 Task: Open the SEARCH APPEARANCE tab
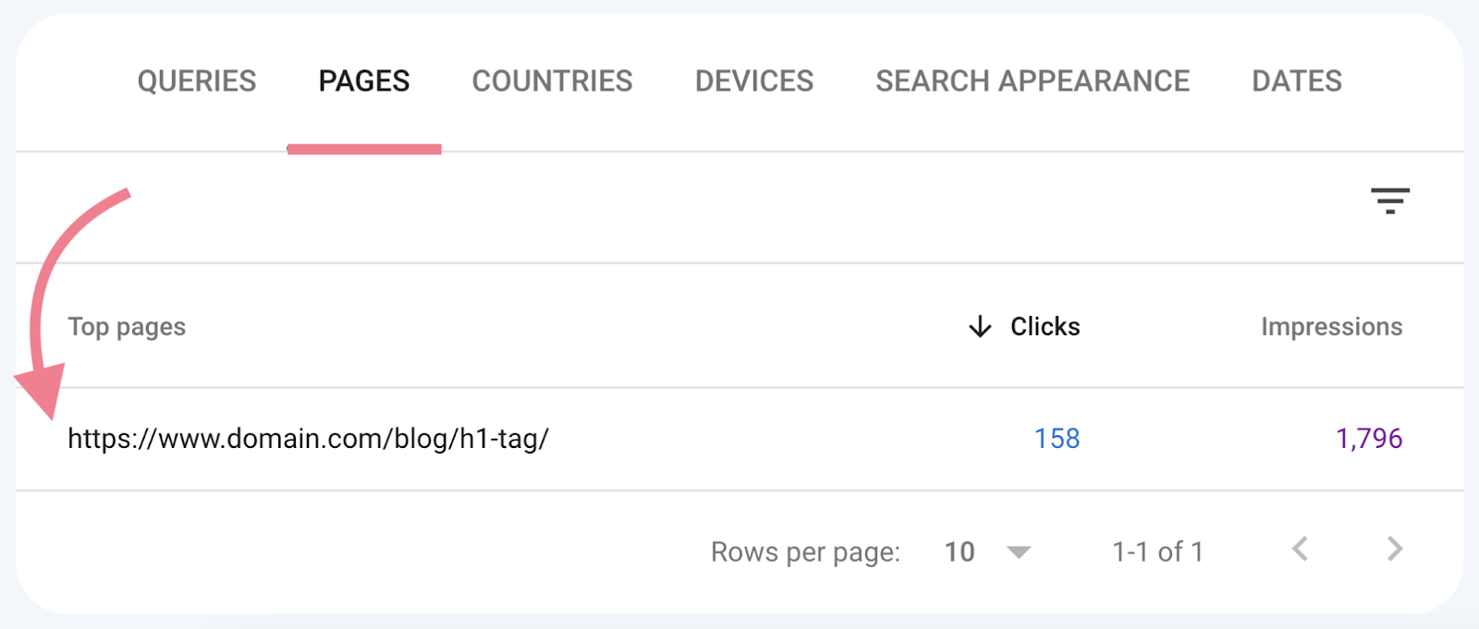pos(1033,81)
